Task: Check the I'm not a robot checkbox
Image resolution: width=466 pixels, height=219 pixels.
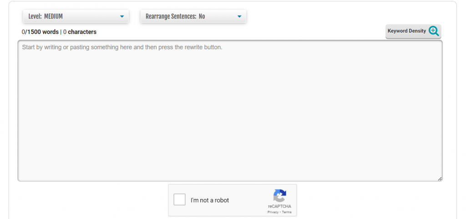Action: [180, 200]
